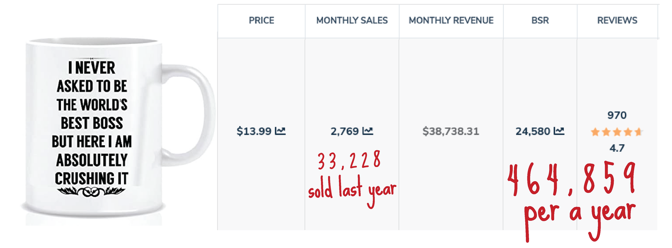Click the BSR history chart icon
The height and width of the screenshot is (248, 672).
[559, 131]
